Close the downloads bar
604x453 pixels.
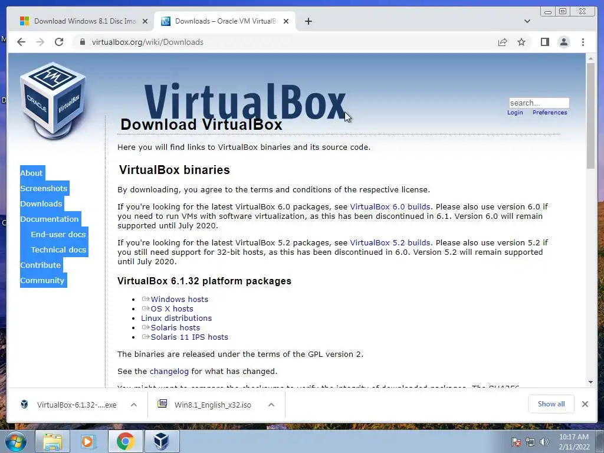(585, 403)
